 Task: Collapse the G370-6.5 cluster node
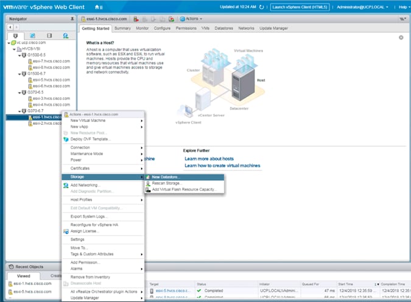coord(19,93)
